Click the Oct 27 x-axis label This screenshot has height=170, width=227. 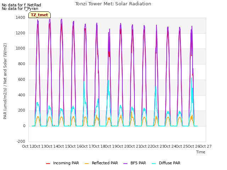click(x=206, y=146)
